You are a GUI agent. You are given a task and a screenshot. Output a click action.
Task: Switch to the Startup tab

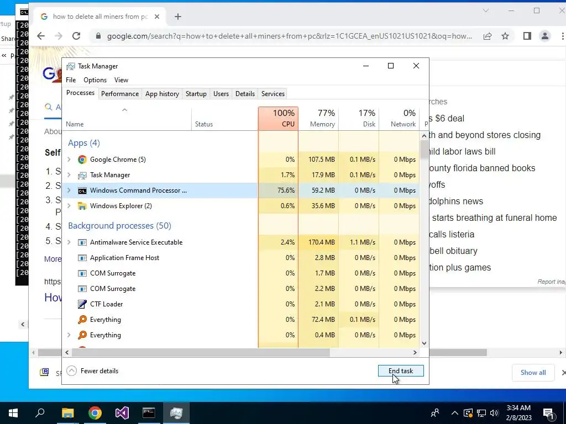(x=196, y=94)
